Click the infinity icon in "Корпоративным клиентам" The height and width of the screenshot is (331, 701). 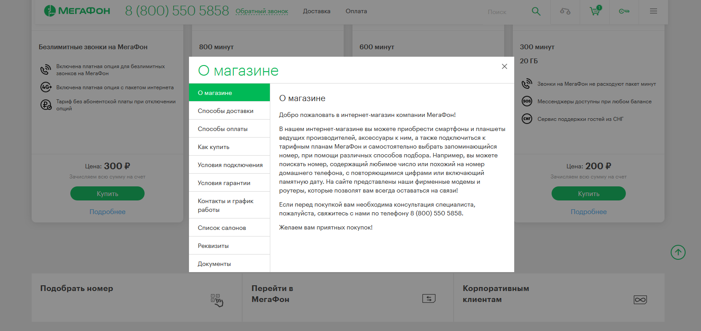coord(640,300)
